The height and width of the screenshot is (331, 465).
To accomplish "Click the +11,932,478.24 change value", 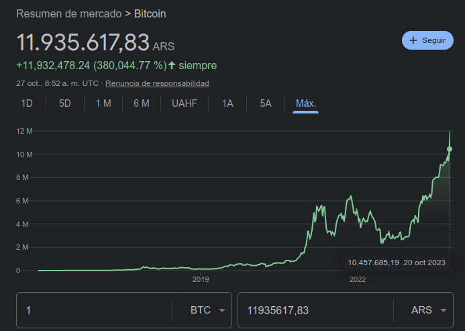I will click(x=53, y=65).
